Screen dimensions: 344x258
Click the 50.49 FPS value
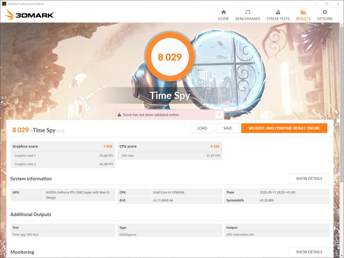coord(106,156)
